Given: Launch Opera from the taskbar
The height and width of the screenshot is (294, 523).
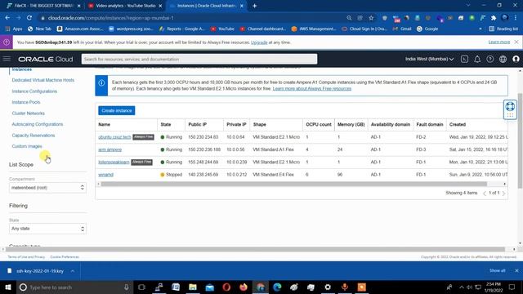Looking at the screenshot, I should coord(226,287).
